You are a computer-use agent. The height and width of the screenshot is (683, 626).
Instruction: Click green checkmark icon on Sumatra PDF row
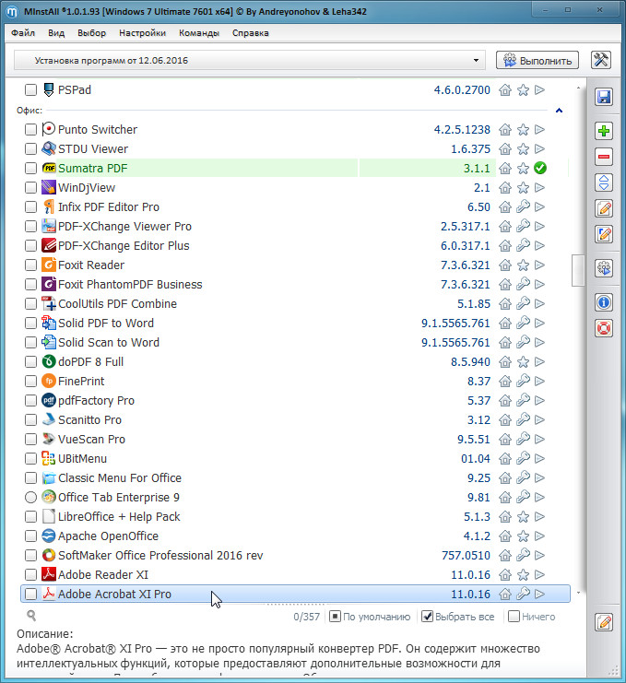540,168
